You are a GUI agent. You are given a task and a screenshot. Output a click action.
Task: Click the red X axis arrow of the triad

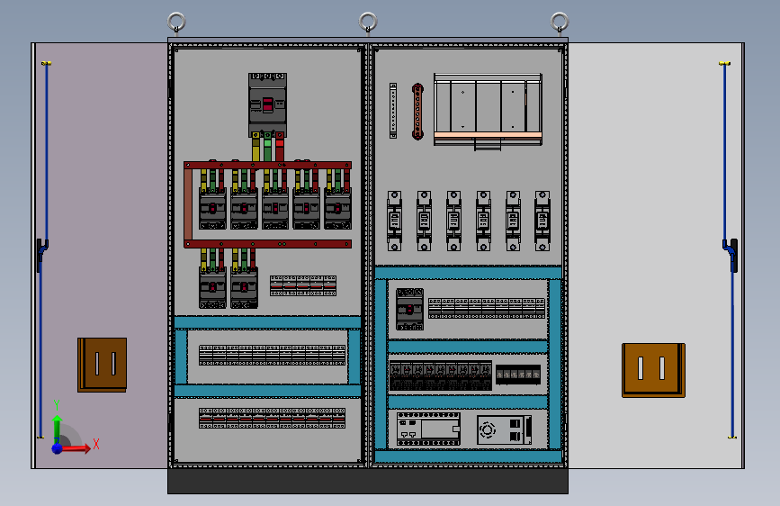(75, 448)
